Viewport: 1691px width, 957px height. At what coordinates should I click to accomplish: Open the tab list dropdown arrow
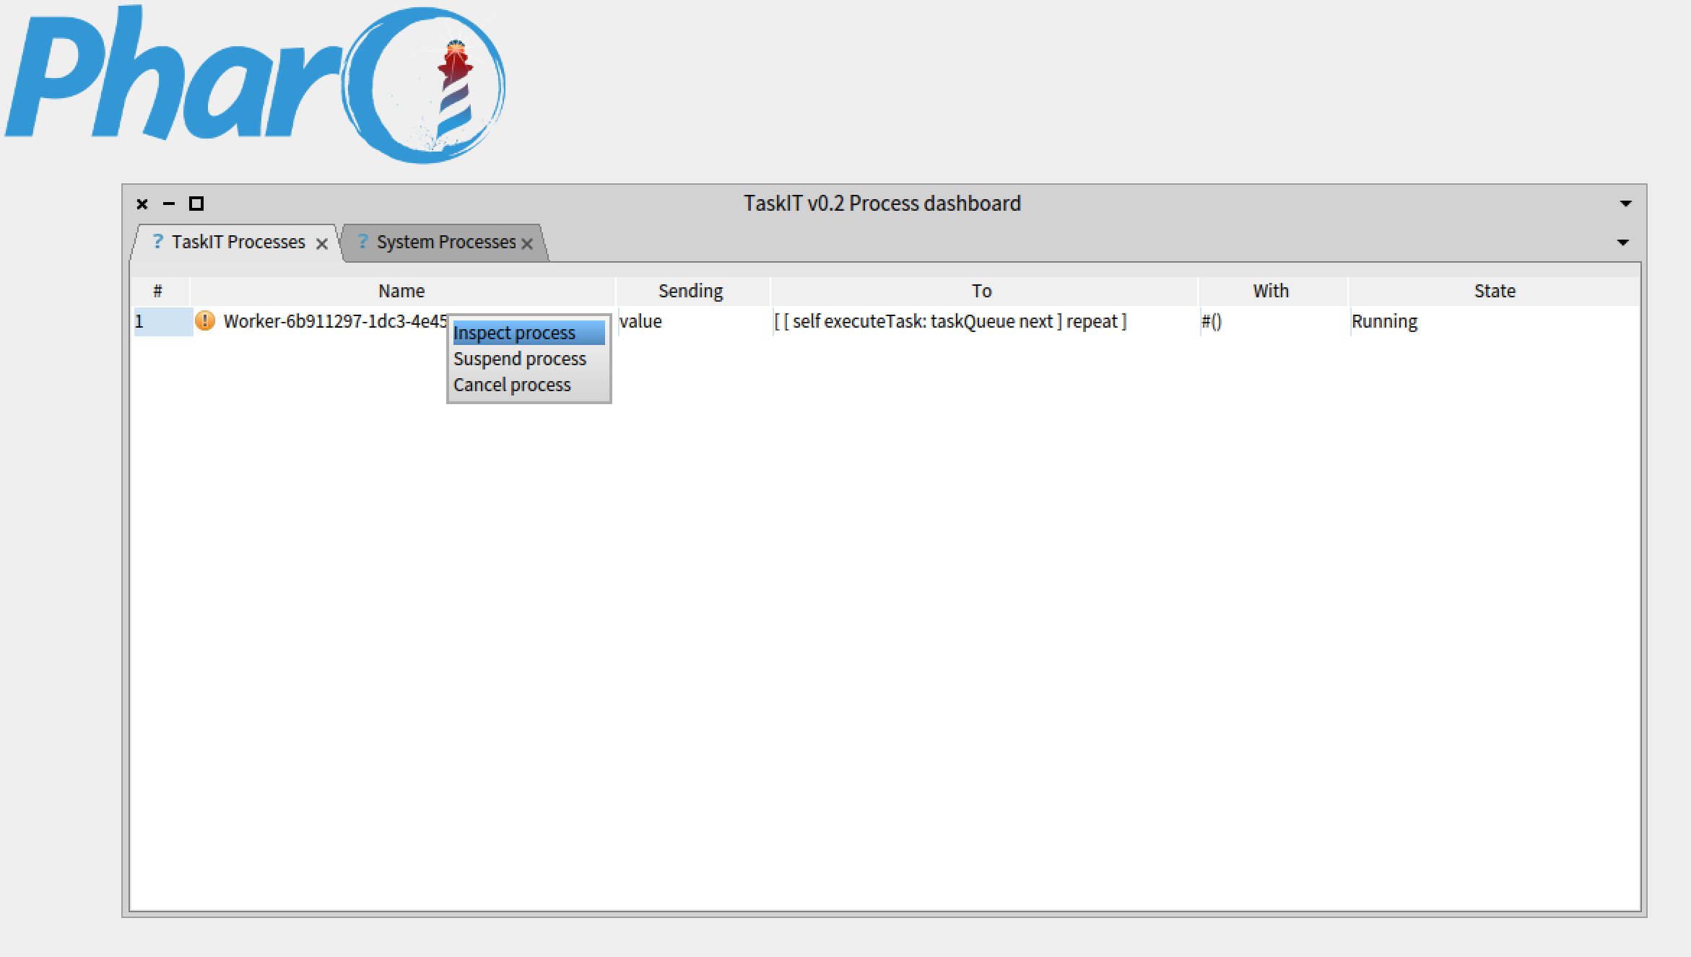[1622, 242]
